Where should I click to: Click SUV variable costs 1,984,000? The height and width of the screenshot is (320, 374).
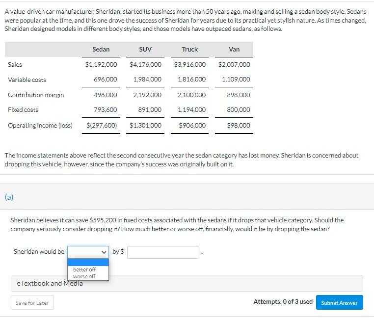[x=147, y=79]
